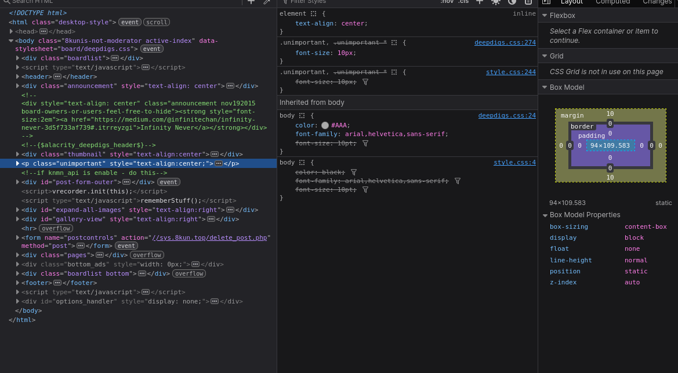The width and height of the screenshot is (678, 373).
Task: Click the overflow badge on boardlist bottom row
Action: (x=189, y=274)
